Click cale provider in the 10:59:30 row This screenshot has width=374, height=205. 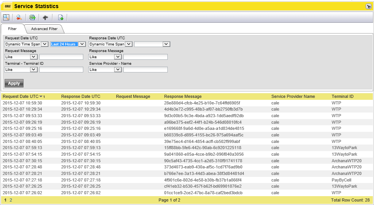[x=275, y=103]
